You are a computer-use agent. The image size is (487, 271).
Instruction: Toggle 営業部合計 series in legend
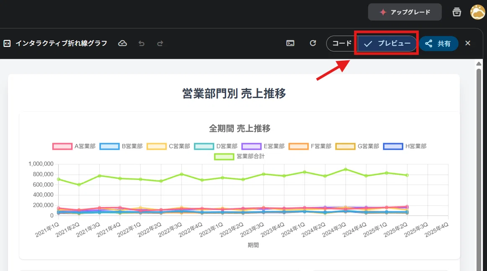pyautogui.click(x=240, y=156)
